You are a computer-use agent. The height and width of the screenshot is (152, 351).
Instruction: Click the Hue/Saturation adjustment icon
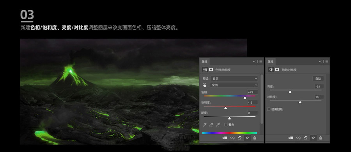(x=205, y=70)
